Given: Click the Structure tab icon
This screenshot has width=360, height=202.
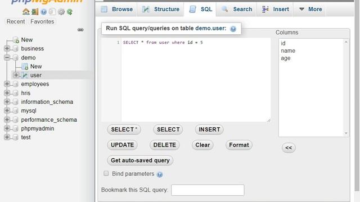Looking at the screenshot, I should (146, 9).
